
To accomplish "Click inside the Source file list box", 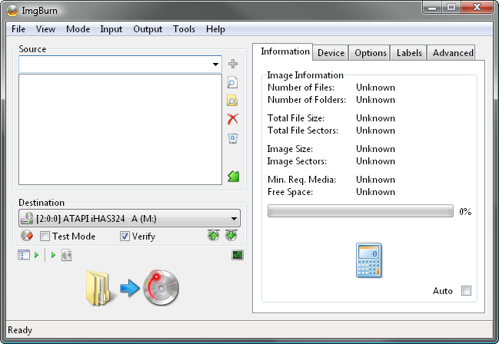I will coord(120,129).
